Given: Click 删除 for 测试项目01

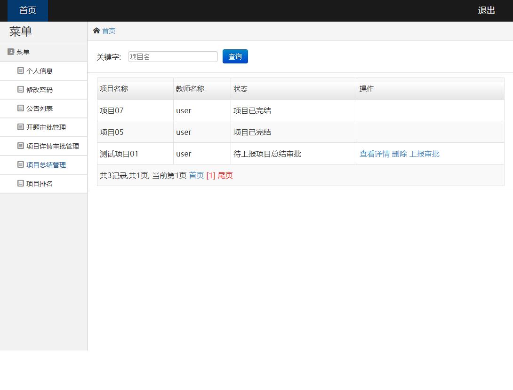Looking at the screenshot, I should pos(399,154).
